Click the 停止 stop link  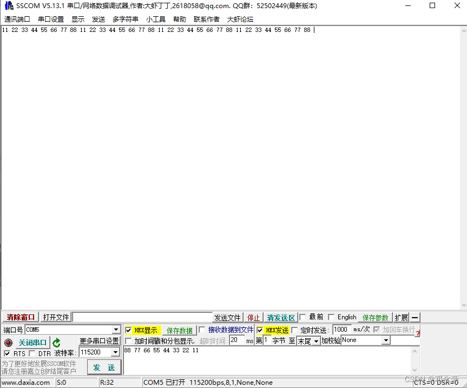tap(254, 317)
